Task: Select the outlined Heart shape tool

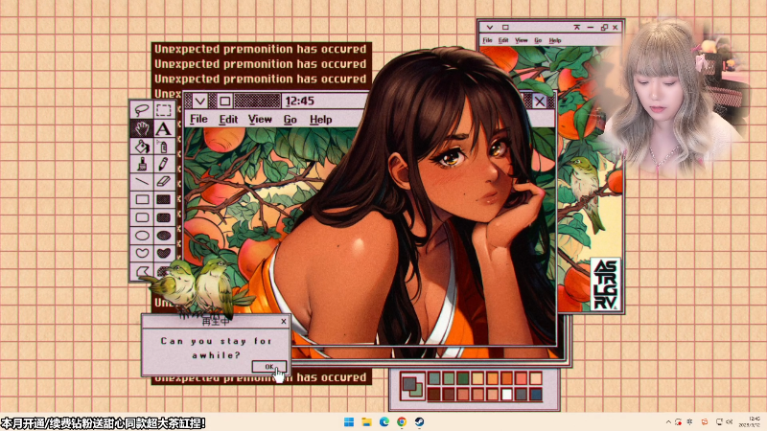Action: [142, 253]
